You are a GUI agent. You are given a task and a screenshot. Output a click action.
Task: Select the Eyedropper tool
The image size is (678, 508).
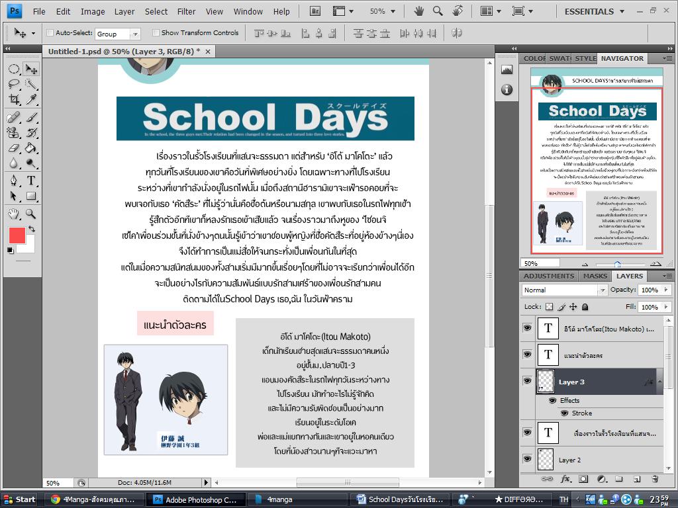point(31,99)
